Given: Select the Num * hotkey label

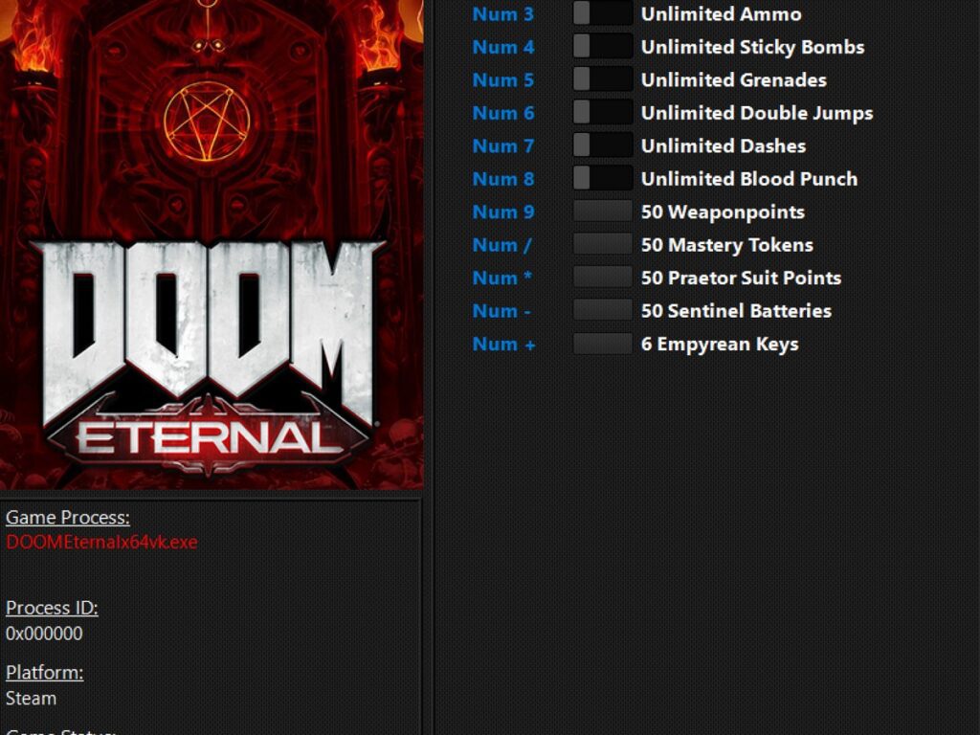Looking at the screenshot, I should coord(501,278).
